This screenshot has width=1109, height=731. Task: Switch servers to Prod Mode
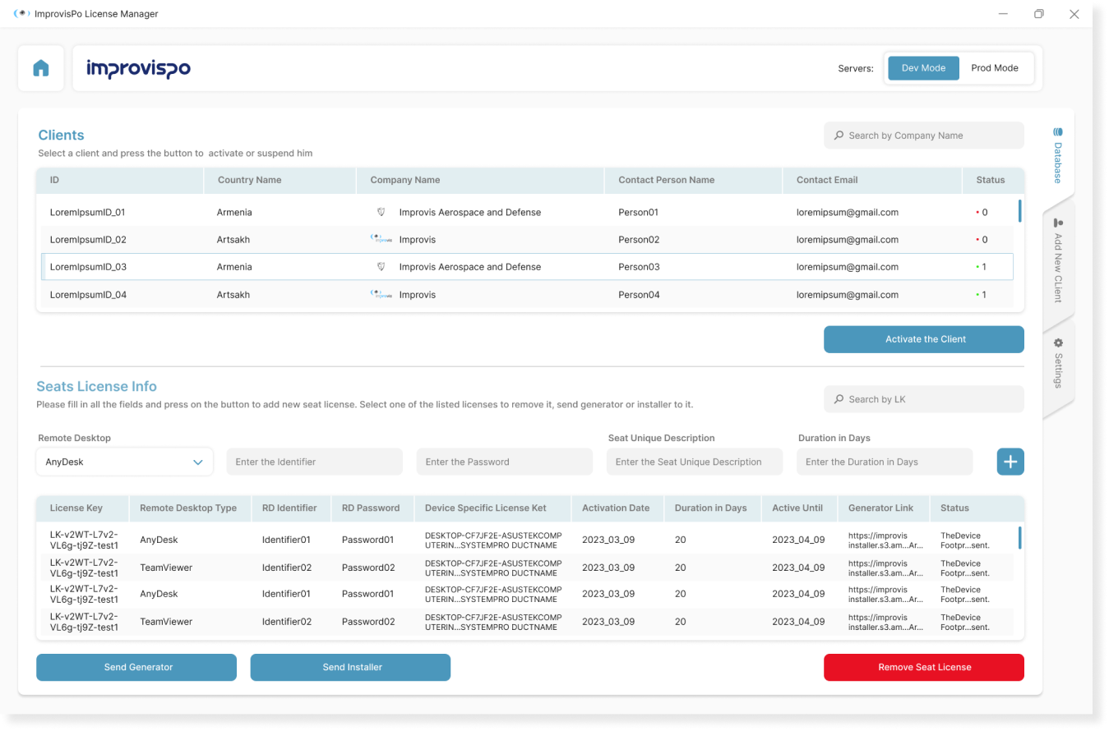click(994, 68)
